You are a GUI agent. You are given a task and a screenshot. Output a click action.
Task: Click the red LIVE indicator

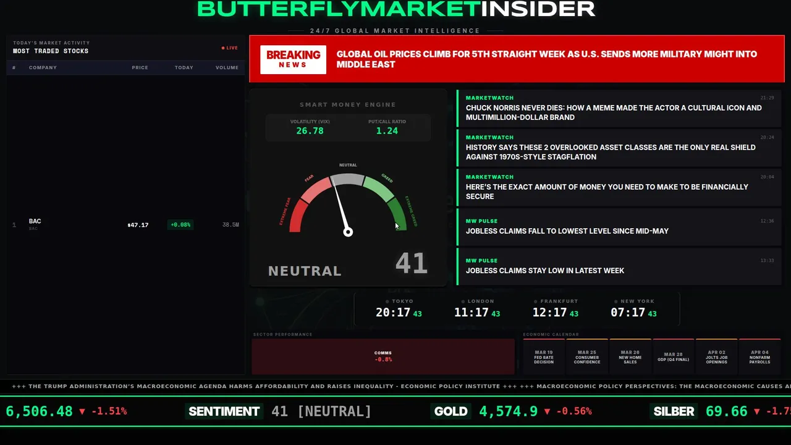click(230, 48)
